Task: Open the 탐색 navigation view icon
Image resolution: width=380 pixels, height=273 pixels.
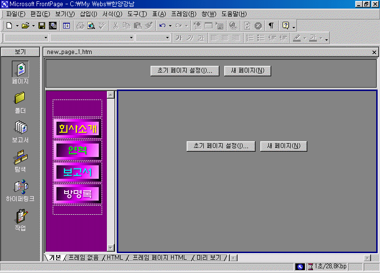Action: click(20, 161)
